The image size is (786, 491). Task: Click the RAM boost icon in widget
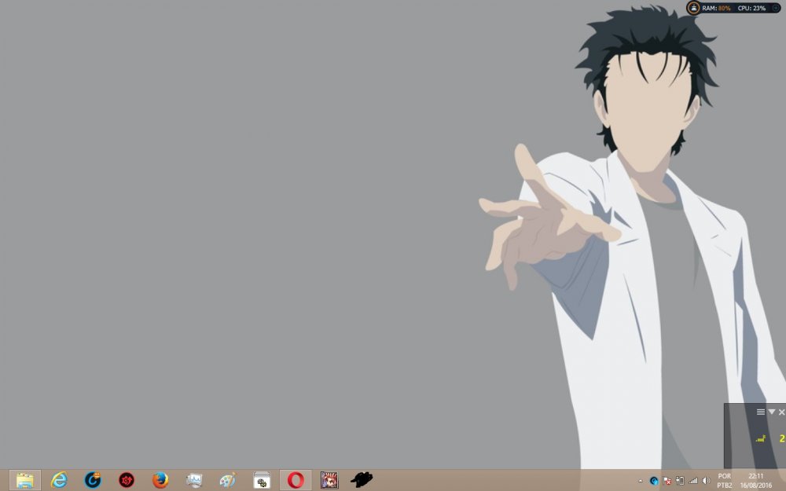coord(693,8)
